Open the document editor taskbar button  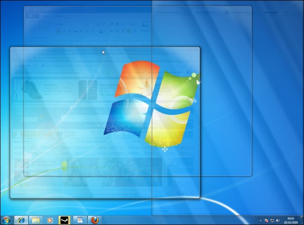click(80, 220)
